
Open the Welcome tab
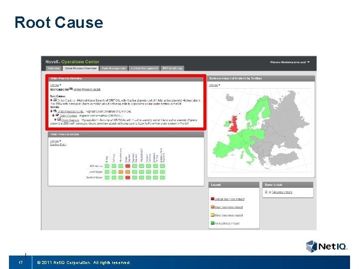(x=53, y=68)
